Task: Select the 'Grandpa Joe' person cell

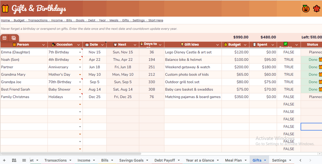Action: (24, 82)
